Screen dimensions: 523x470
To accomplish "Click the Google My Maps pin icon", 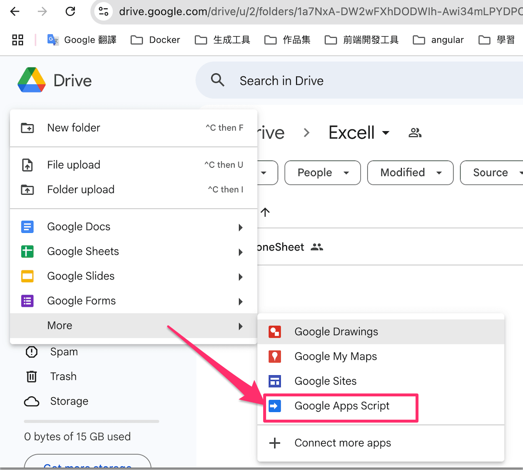I will (x=275, y=356).
